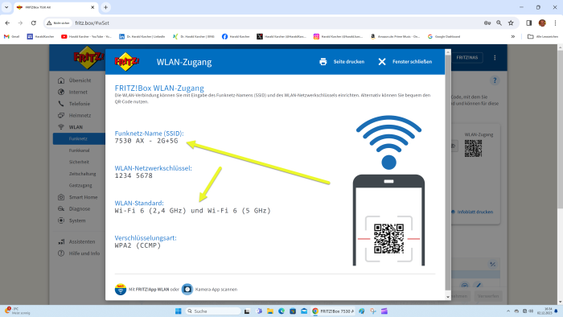Open the Google Dashboard bookmark
Image resolution: width=563 pixels, height=317 pixels.
pyautogui.click(x=444, y=37)
